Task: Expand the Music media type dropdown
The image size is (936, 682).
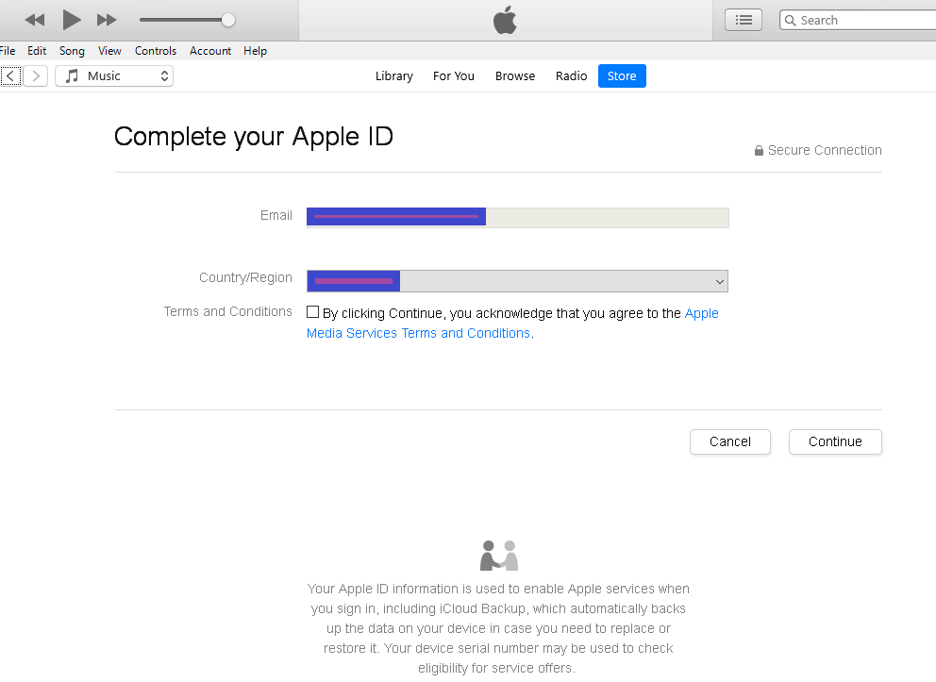Action: [114, 75]
